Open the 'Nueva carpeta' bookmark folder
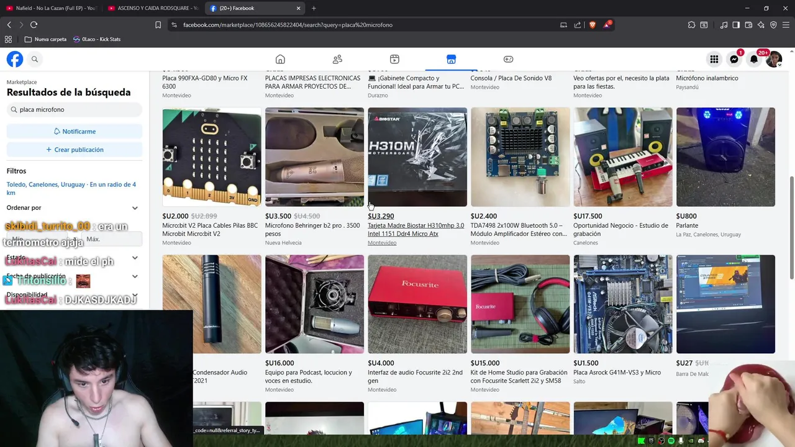795x447 pixels. (x=45, y=39)
